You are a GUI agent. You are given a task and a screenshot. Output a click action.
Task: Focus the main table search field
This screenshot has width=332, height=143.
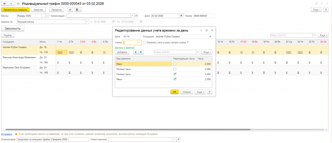(x=291, y=35)
